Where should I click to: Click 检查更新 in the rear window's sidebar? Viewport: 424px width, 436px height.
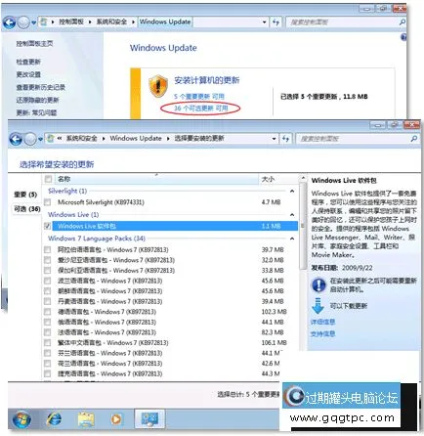pyautogui.click(x=28, y=62)
